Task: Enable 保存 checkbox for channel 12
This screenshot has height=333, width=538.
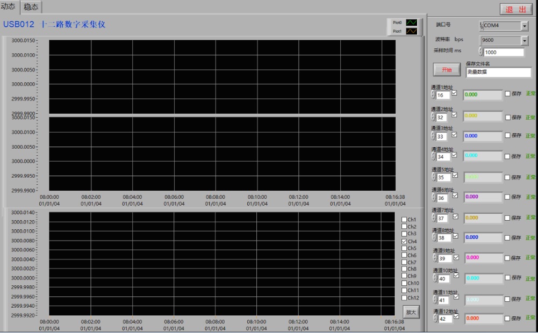Action: pyautogui.click(x=507, y=318)
